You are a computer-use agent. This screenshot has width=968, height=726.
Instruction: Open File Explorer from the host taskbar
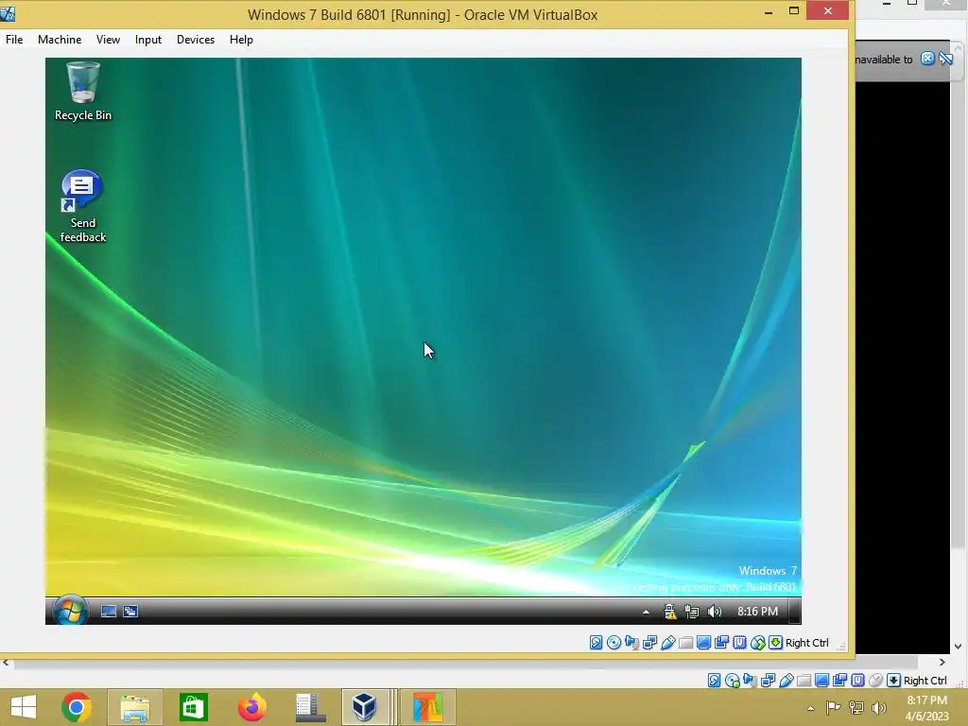pos(135,707)
